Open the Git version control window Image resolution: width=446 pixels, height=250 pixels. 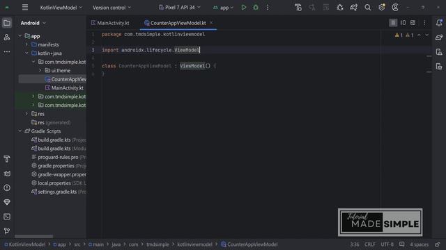pos(7,231)
